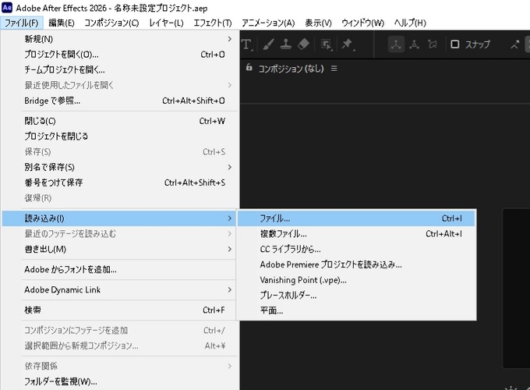Choose フォルダーを監視(W)...

pos(120,382)
